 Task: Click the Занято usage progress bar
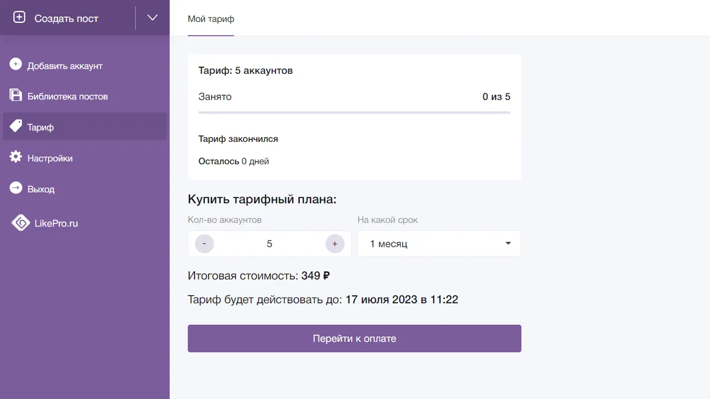point(354,112)
